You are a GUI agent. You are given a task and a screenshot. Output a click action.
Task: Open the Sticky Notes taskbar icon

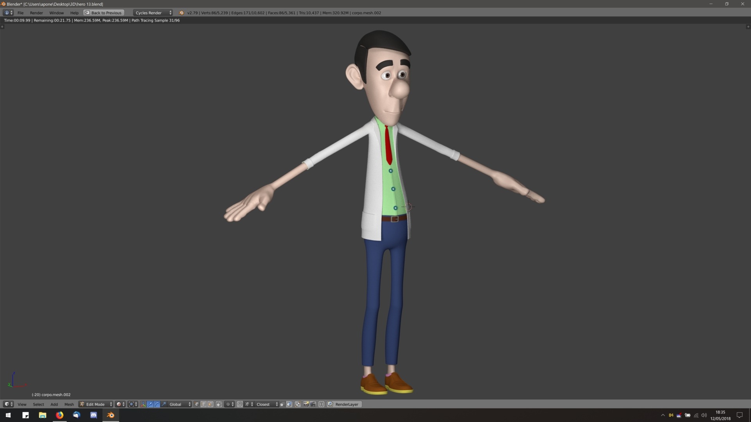[x=25, y=415]
